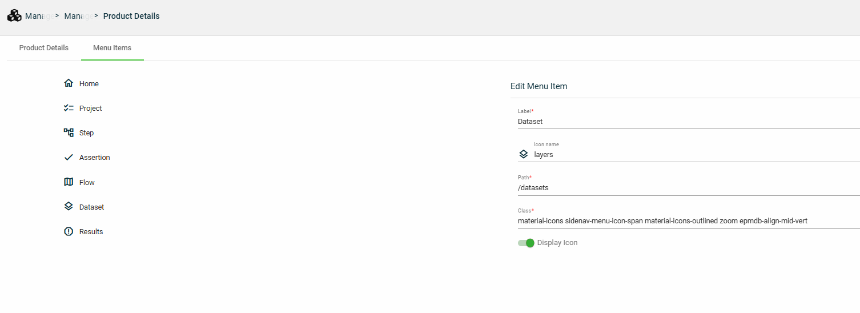Click the layers icon preview beside Icon name

523,154
